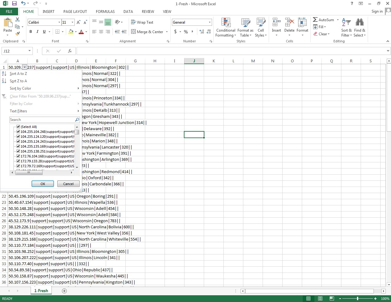Viewport: 391px width, 302px height.
Task: Toggle checkbox for 172.76.104.168 entry
Action: (18, 156)
